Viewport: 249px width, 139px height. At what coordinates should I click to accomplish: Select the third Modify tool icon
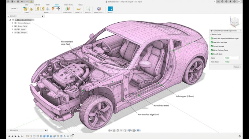(48, 9)
